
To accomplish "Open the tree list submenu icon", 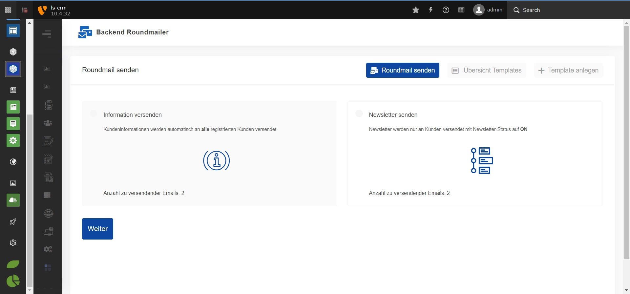I will tap(48, 105).
